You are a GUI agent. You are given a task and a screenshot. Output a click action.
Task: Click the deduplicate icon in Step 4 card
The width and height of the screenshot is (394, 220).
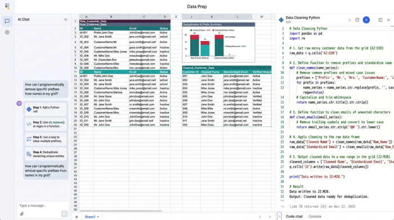pos(29,154)
